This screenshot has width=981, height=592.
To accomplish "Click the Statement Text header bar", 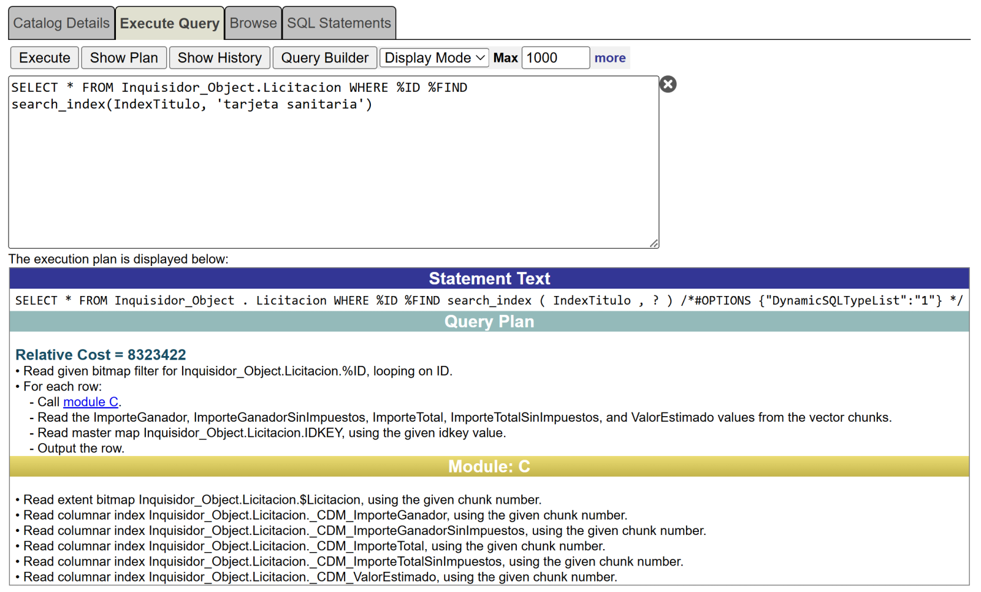I will point(489,278).
